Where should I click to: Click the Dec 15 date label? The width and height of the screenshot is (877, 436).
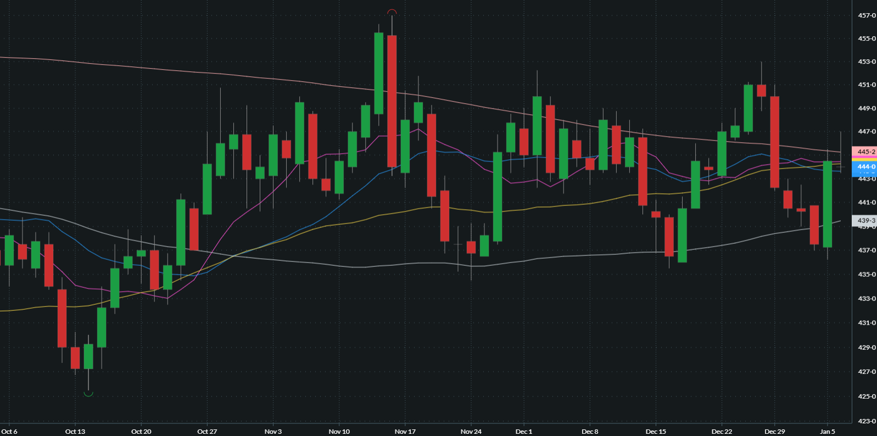click(x=656, y=432)
